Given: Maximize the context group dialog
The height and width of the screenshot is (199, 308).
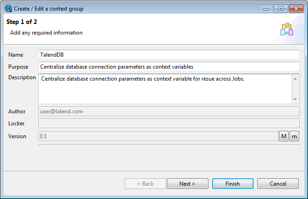Looking at the screenshot, I should click(x=279, y=8).
